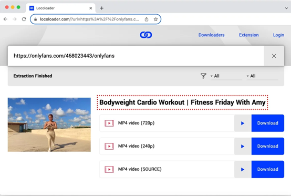Open the Extension page link

click(248, 35)
